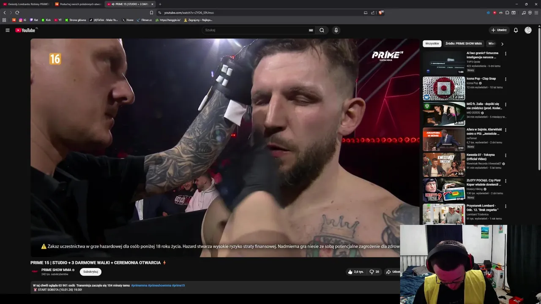Click the #prime15 hashtag
This screenshot has height=304, width=541.
point(178,285)
